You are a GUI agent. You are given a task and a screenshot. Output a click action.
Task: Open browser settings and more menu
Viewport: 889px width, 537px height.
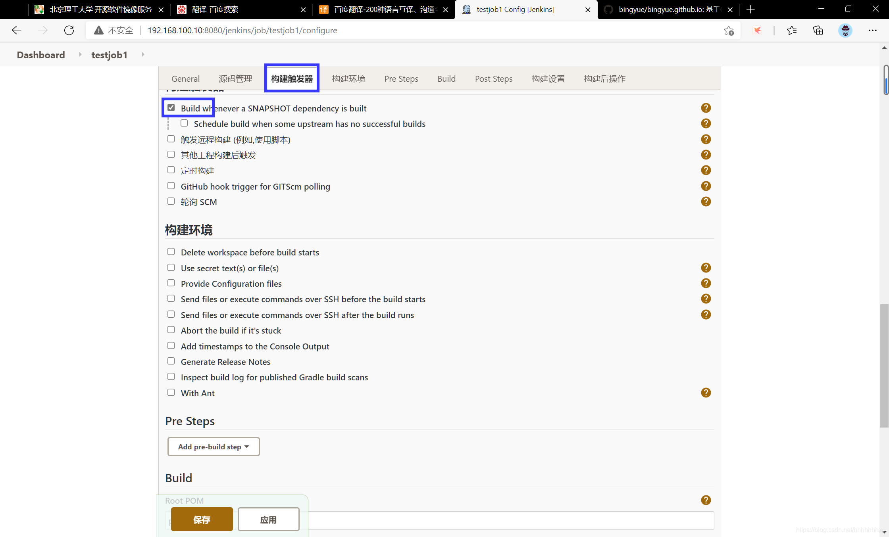(x=872, y=31)
